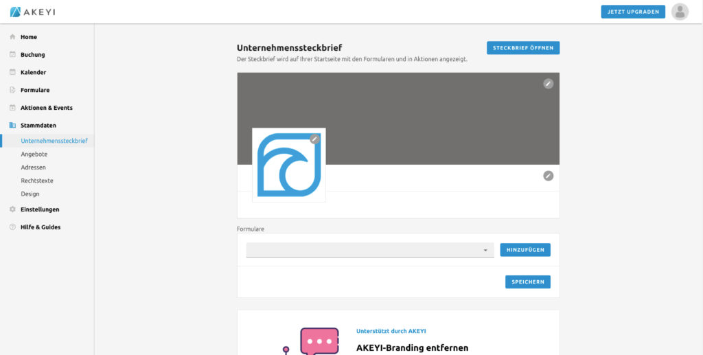Click the Jetzt Upgraden button
The width and height of the screenshot is (703, 355).
pos(633,12)
